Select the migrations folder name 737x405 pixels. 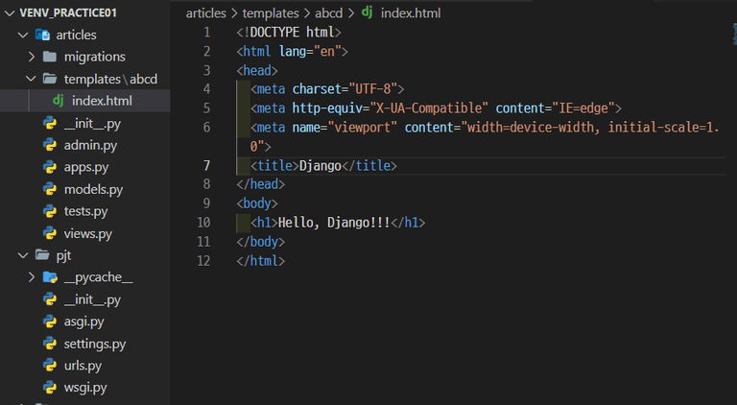(94, 58)
